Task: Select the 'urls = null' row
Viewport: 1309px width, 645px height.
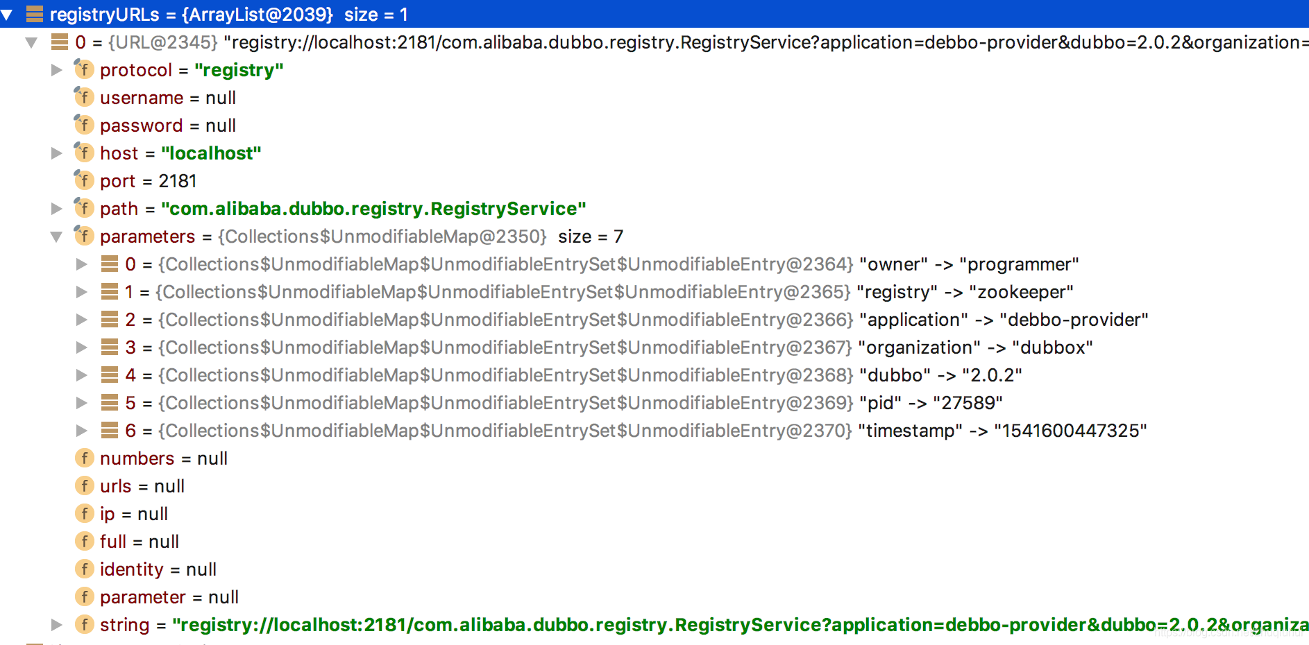Action: (142, 486)
